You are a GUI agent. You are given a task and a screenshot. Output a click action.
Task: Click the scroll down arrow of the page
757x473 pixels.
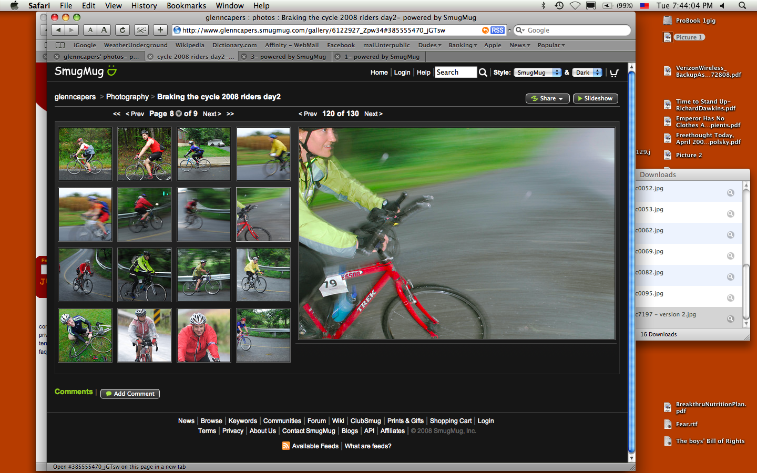pos(631,458)
